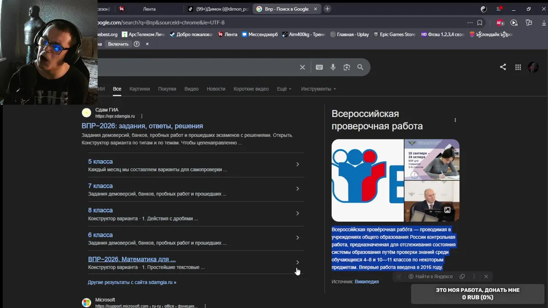Screen dimensions: 548x308
Task: Open the 7 класса sitelink
Action: click(x=100, y=186)
